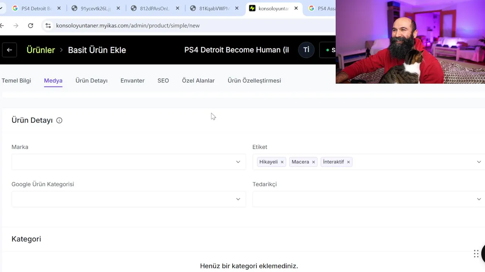This screenshot has height=272, width=485.
Task: Click the Henüz bir kategori eklemediniz text
Action: (x=249, y=266)
